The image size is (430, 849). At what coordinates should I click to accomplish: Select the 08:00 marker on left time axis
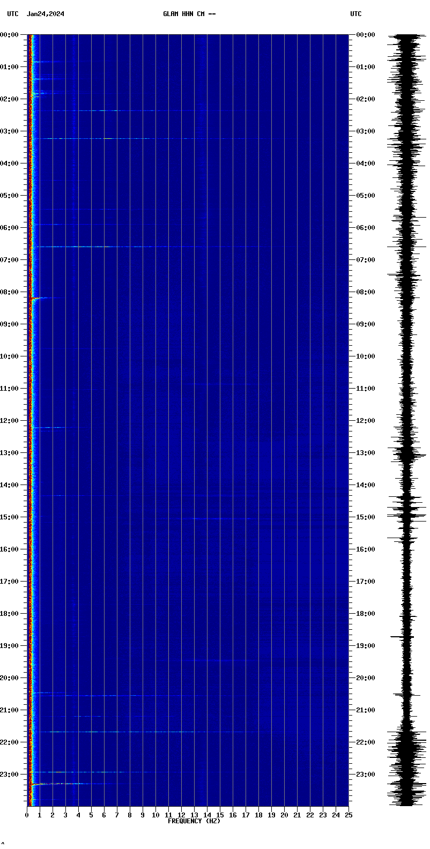point(10,292)
